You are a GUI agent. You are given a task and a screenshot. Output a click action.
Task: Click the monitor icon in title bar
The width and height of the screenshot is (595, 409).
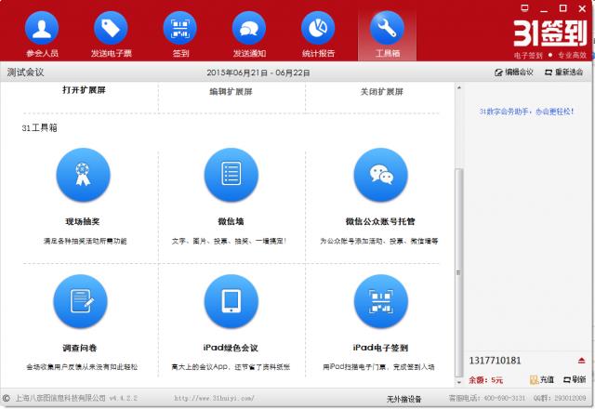click(x=524, y=8)
